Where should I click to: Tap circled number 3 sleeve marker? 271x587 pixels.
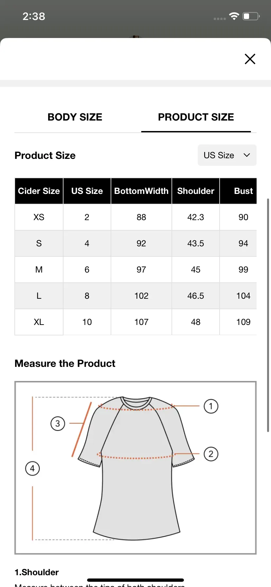(58, 424)
